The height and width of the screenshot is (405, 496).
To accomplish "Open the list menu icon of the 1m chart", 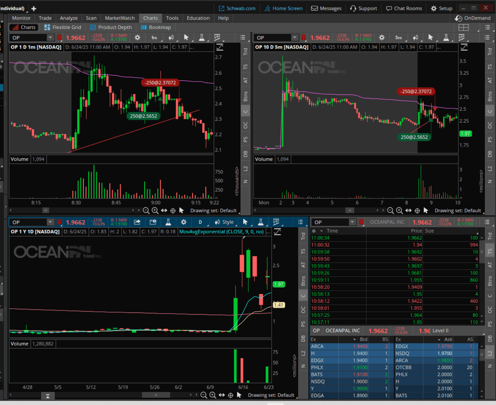I will tap(243, 37).
